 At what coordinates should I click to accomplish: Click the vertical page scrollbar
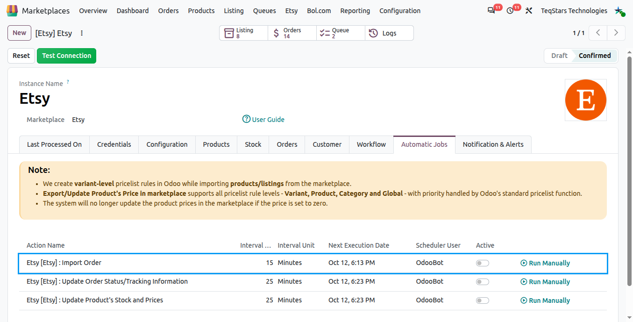click(629, 171)
